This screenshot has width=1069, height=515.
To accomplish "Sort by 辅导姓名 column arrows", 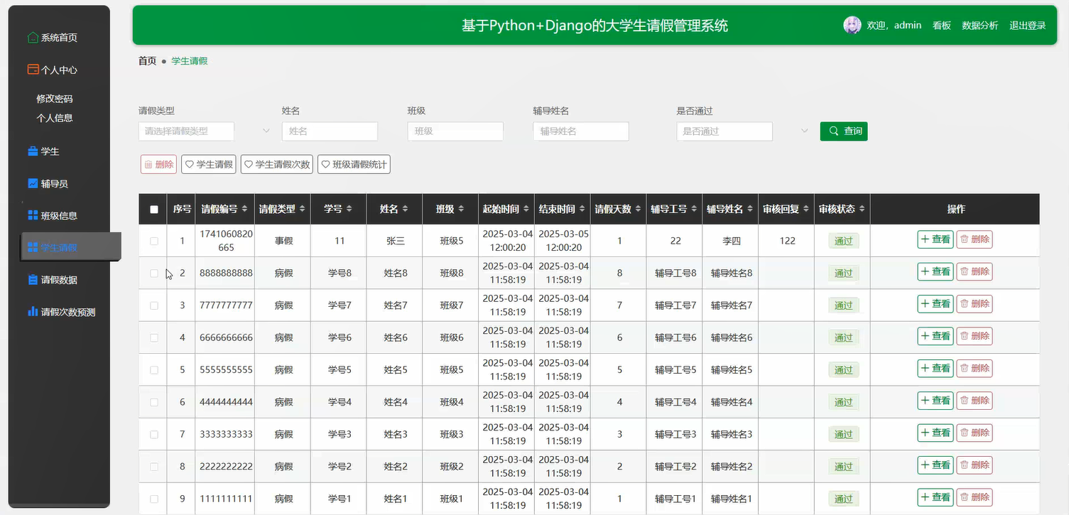I will point(750,209).
